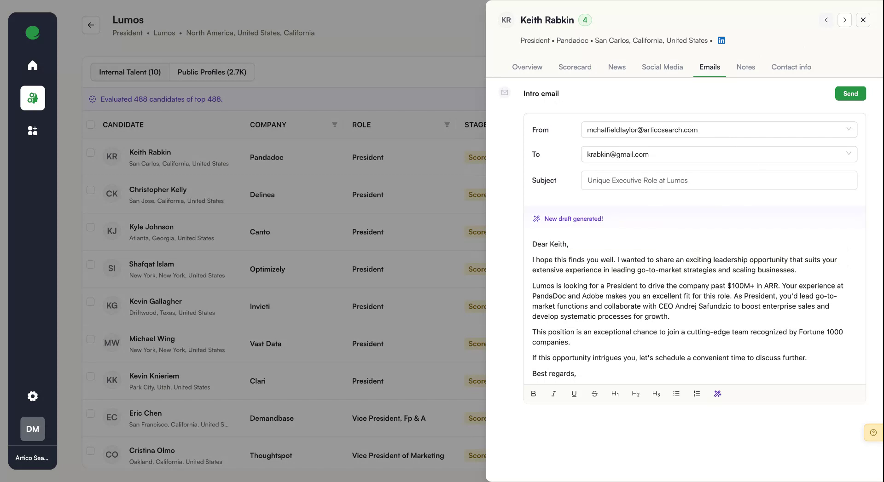Apply strikethrough formatting

594,394
